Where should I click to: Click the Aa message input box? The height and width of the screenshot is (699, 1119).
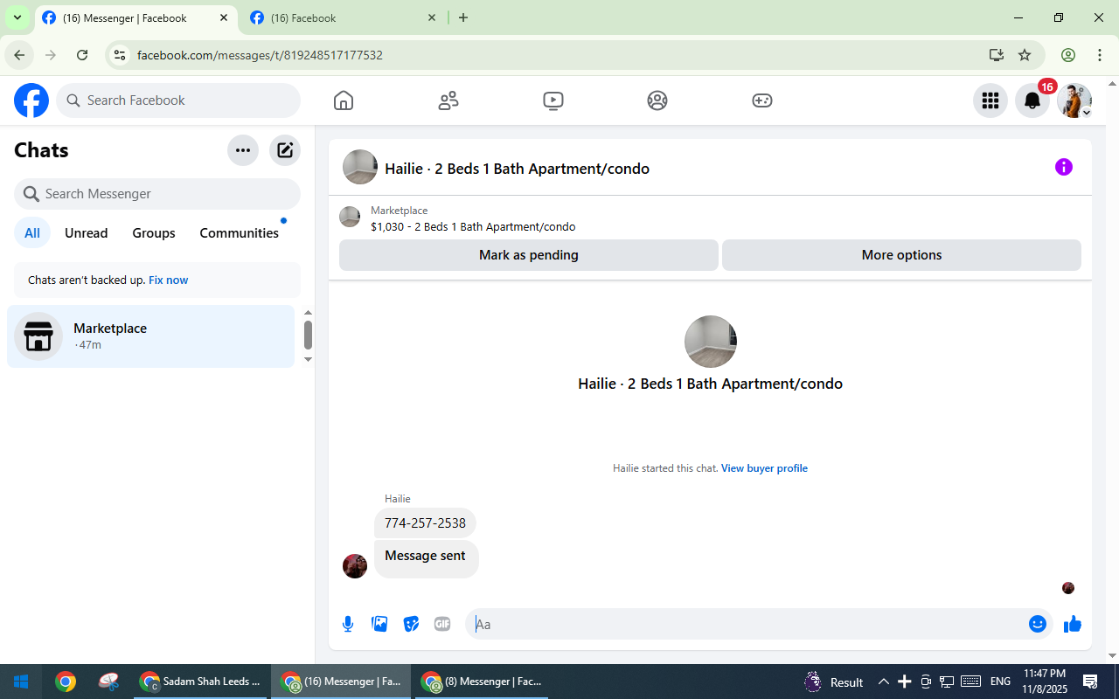(x=747, y=624)
